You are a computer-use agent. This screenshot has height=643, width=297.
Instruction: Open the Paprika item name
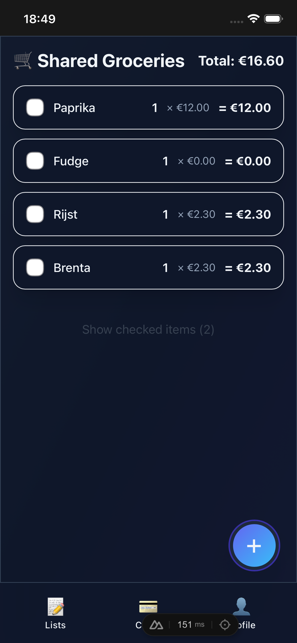point(74,108)
